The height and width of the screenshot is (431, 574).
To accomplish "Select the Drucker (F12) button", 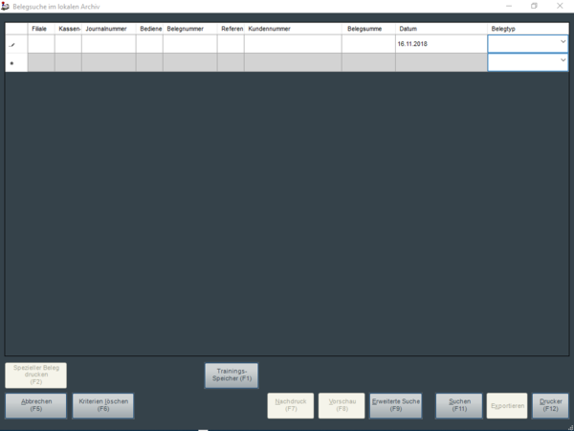I will (x=550, y=405).
